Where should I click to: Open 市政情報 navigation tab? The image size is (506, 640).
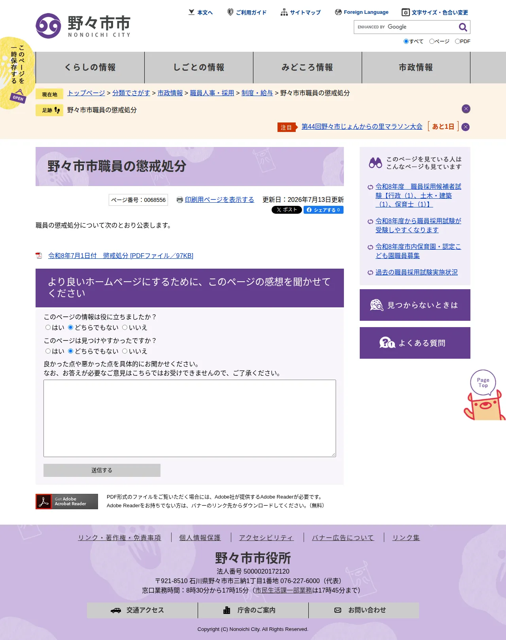[416, 68]
